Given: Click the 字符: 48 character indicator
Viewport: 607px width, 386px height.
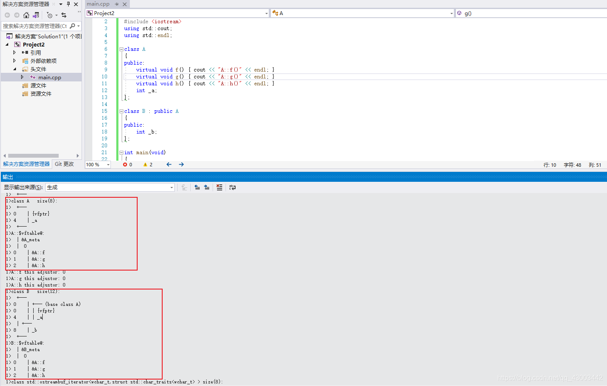Looking at the screenshot, I should point(572,165).
